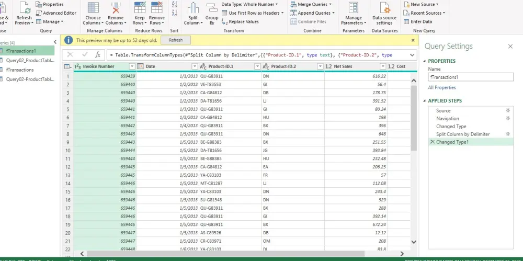
Task: Open query Properties
Action: click(49, 4)
